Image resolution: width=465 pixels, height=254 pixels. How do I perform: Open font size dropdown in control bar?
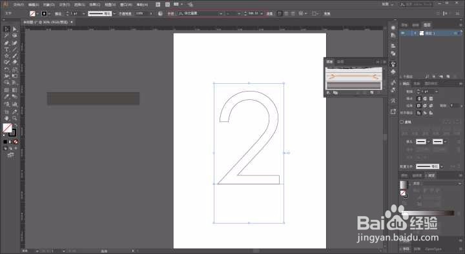[x=262, y=14]
